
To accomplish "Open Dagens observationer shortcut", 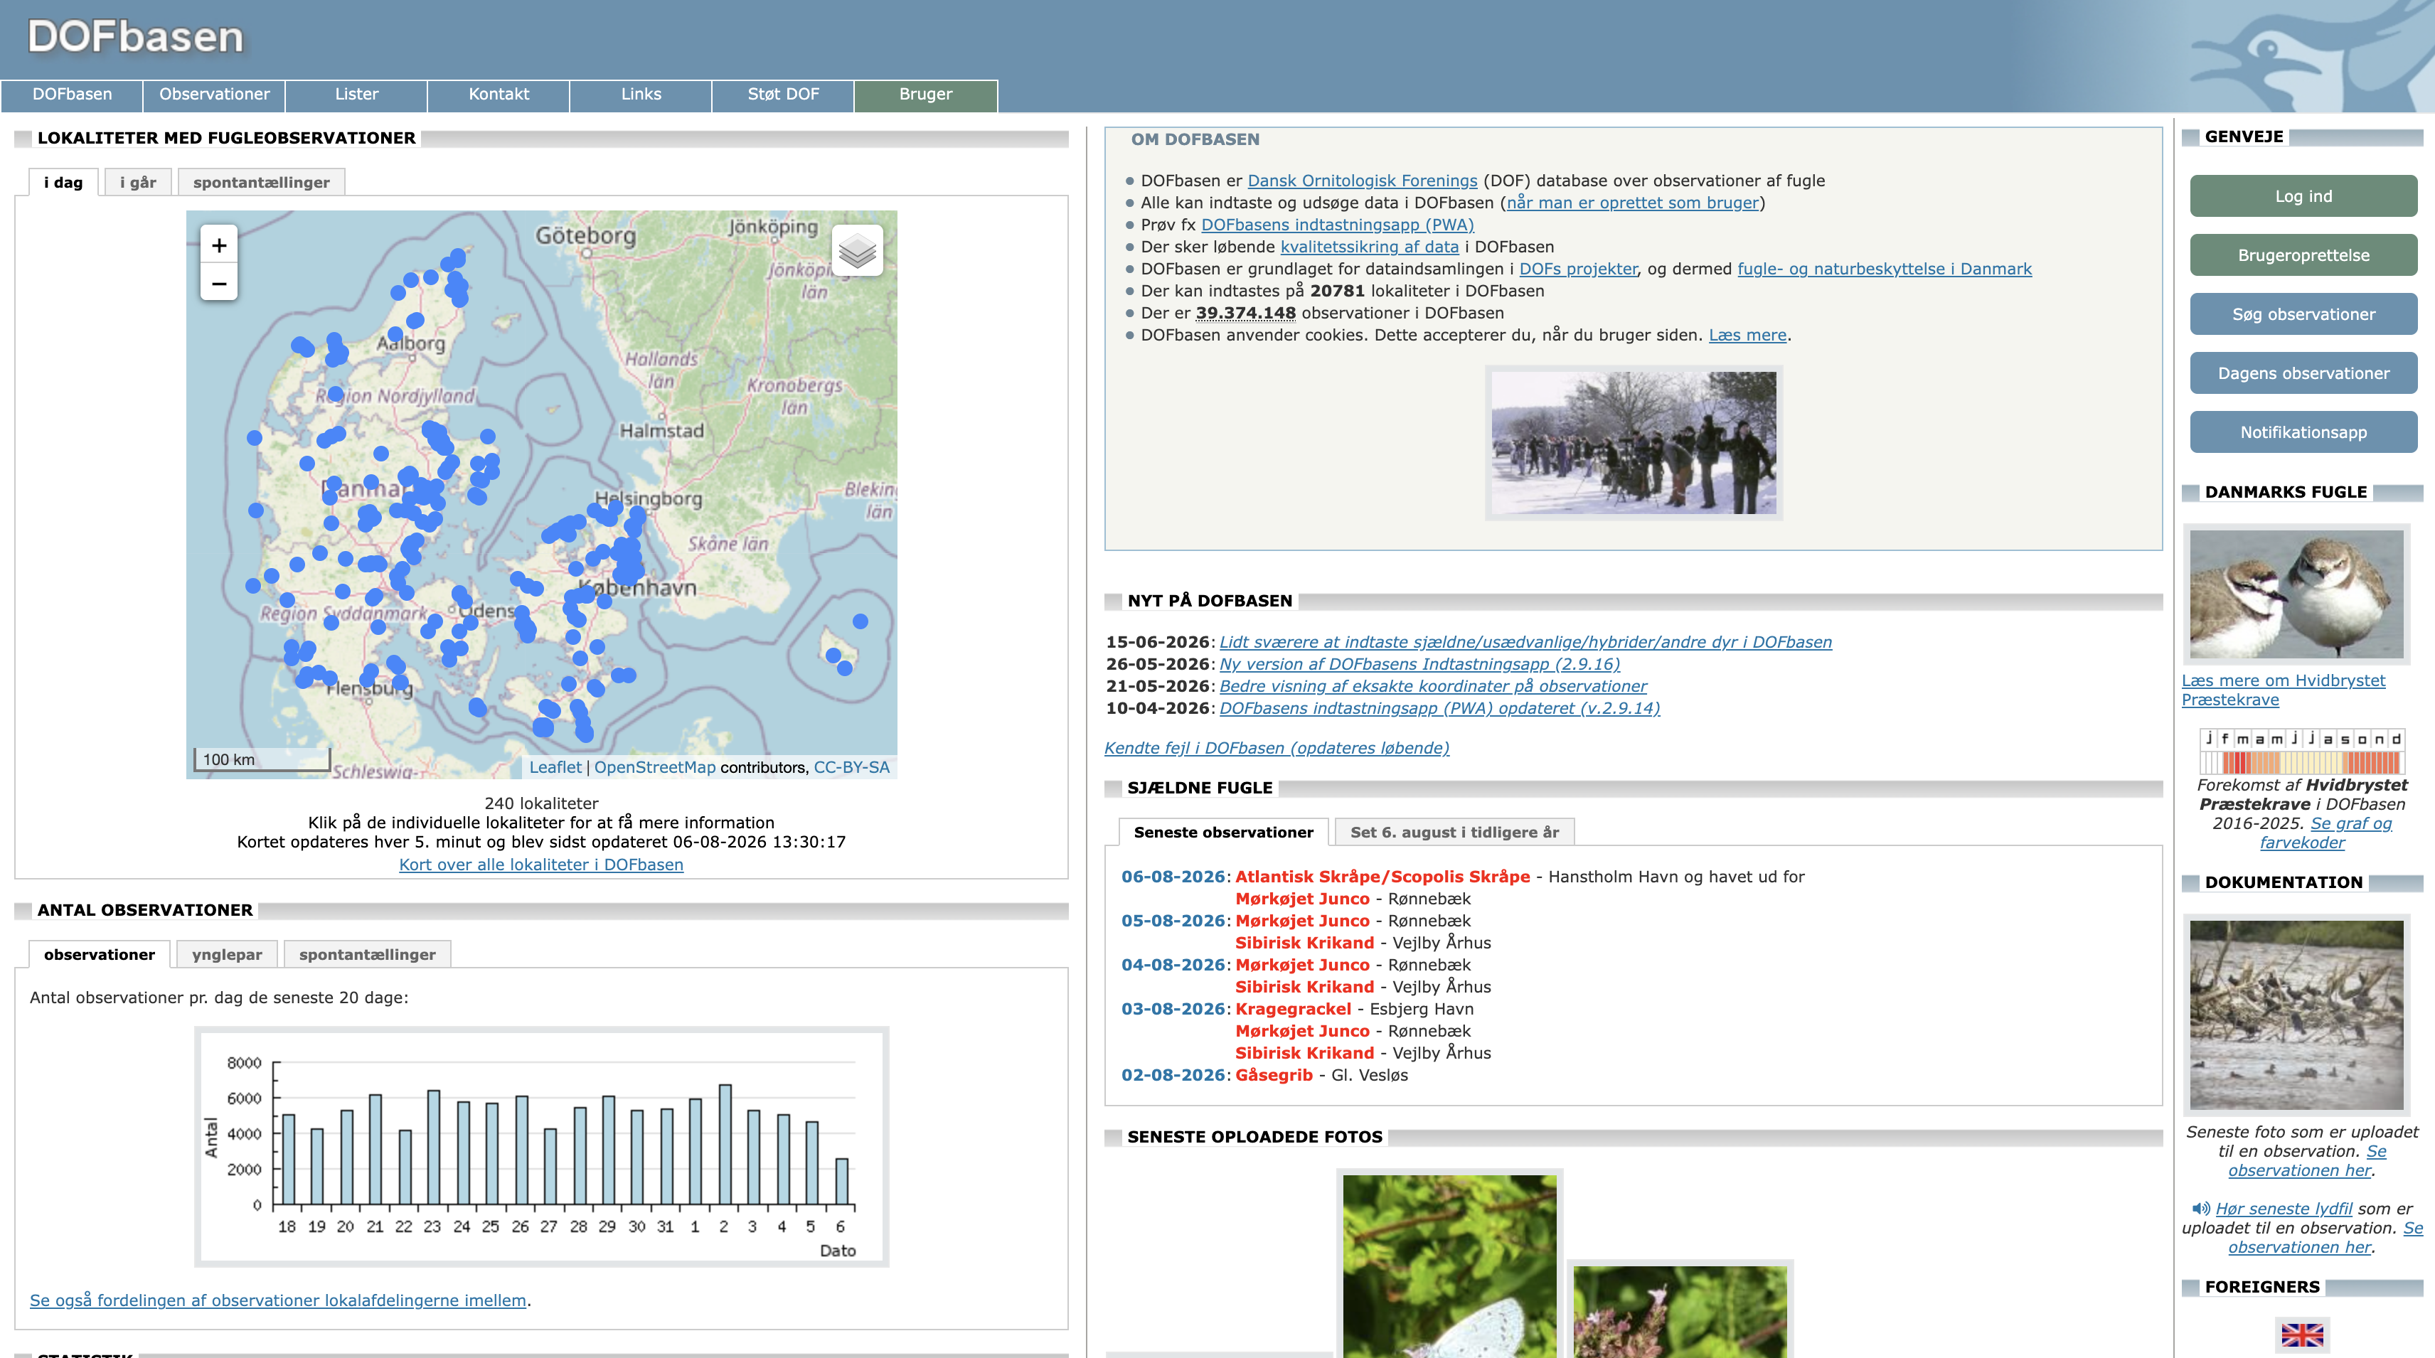I will (2303, 373).
